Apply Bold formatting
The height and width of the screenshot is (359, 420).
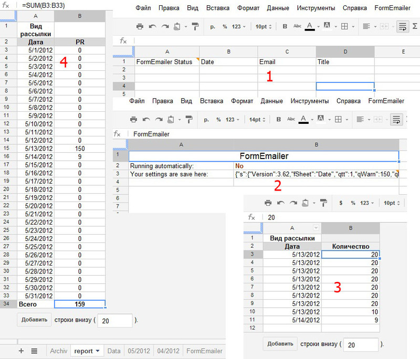click(285, 26)
